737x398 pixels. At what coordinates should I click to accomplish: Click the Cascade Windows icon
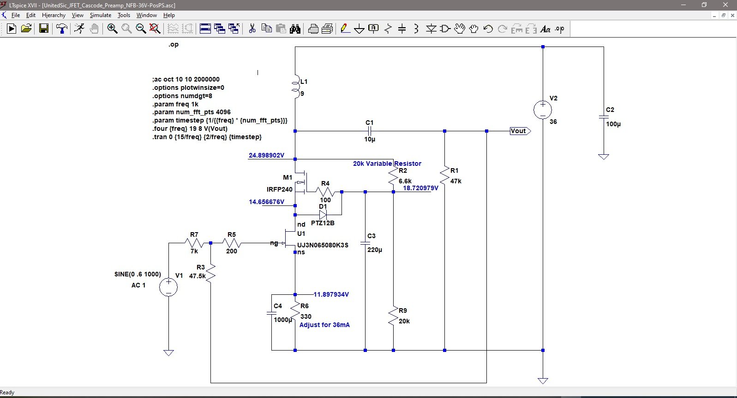tap(220, 29)
